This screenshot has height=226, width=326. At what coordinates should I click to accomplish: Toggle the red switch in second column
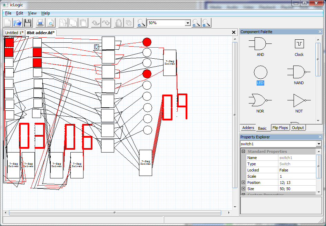[37, 52]
